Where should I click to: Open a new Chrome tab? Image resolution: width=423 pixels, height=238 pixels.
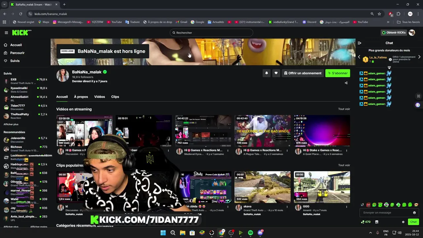coord(64,5)
